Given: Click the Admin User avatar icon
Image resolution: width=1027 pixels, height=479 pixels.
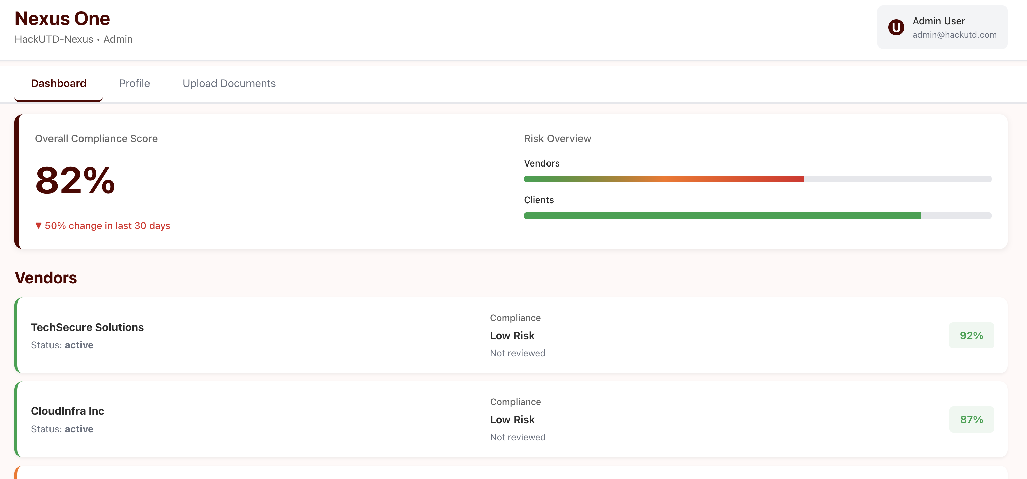Looking at the screenshot, I should 896,28.
